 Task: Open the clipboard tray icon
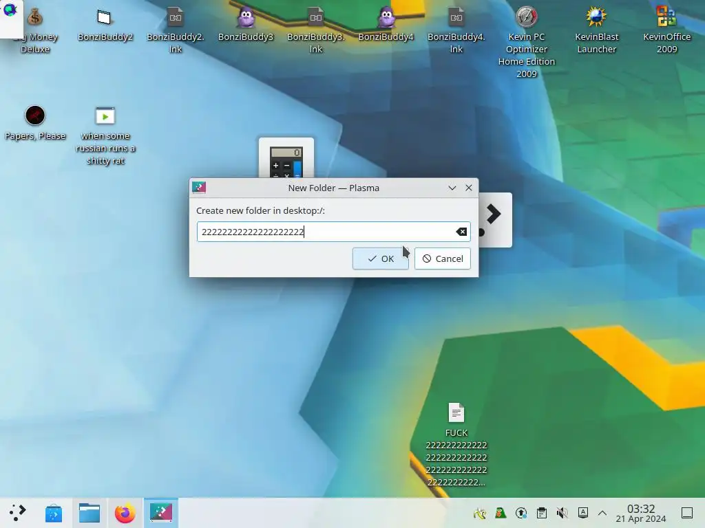[542, 513]
